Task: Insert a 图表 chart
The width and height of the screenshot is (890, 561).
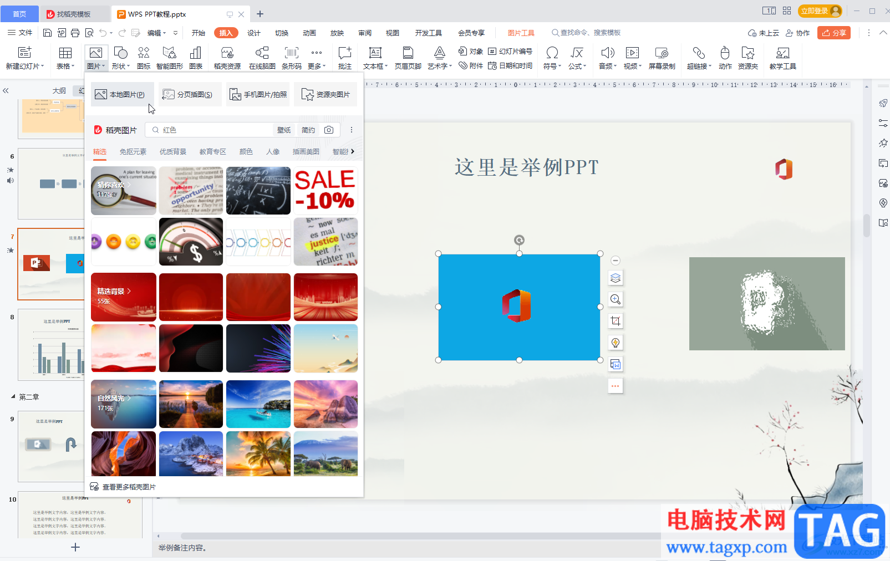Action: tap(195, 58)
